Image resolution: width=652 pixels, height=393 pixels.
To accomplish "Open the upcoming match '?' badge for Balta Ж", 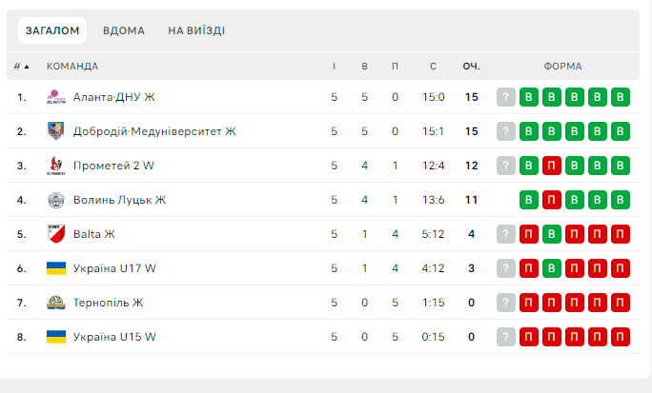I will point(506,234).
